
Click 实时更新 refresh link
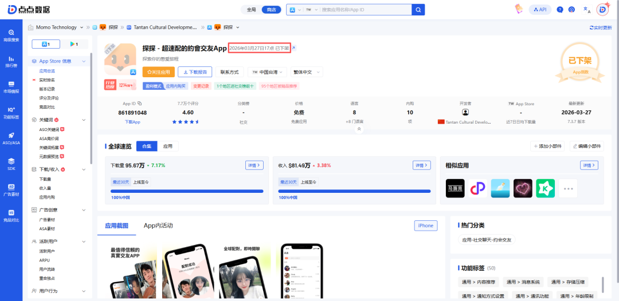coord(601,27)
